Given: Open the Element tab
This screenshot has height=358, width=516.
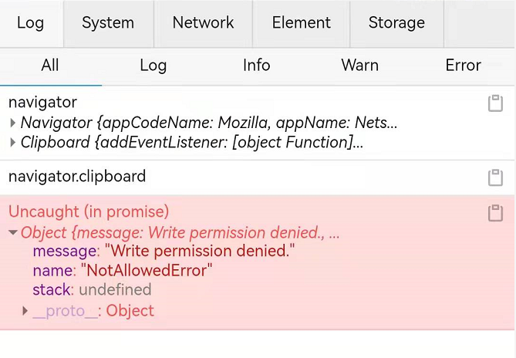Looking at the screenshot, I should tap(301, 23).
